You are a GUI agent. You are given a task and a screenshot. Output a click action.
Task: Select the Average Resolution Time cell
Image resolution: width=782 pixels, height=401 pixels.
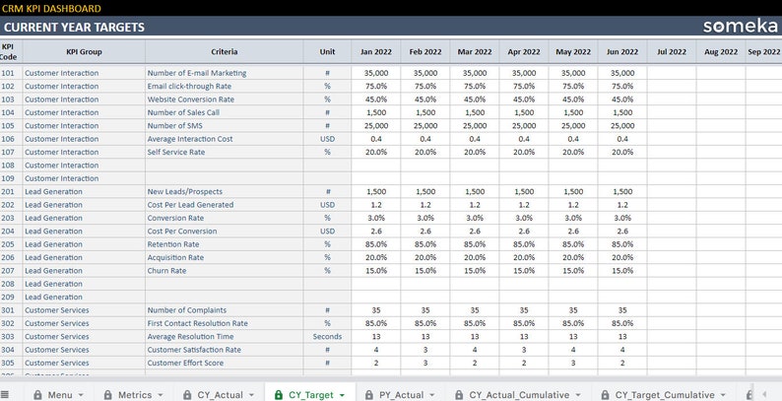click(x=224, y=337)
